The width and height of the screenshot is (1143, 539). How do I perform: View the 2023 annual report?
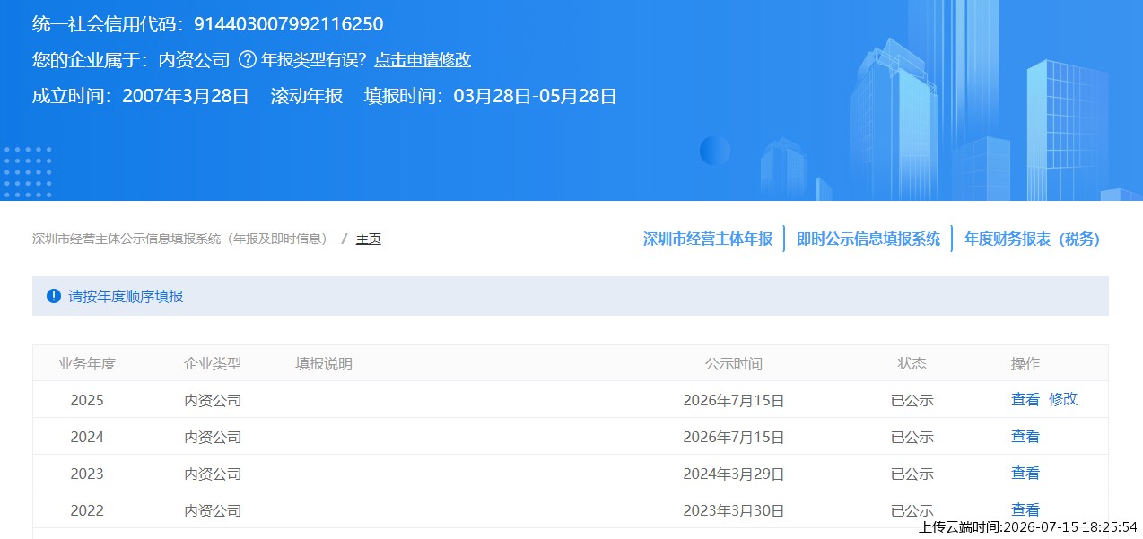click(1025, 474)
